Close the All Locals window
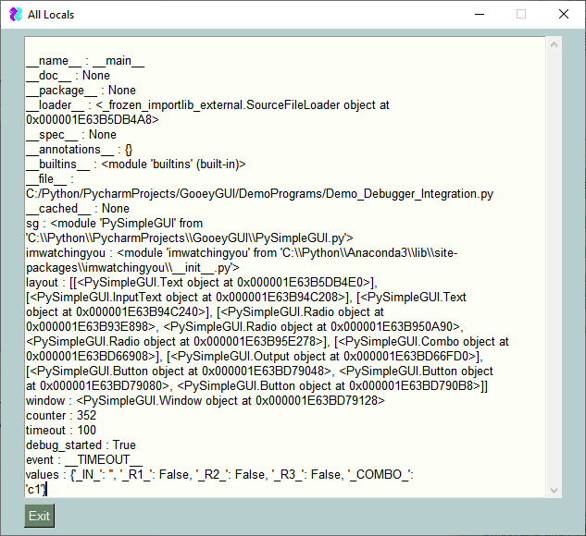The image size is (586, 536). 564,14
